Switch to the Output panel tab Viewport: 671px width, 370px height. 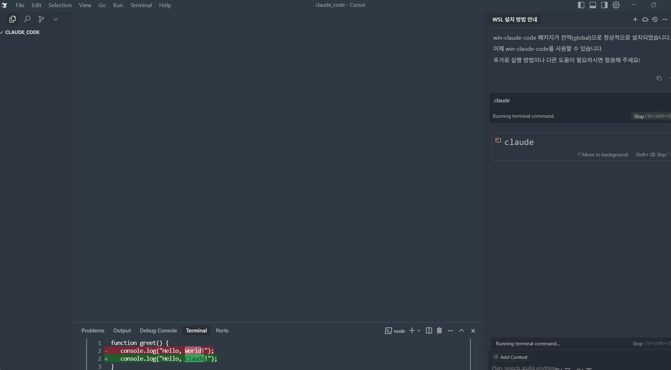[122, 331]
